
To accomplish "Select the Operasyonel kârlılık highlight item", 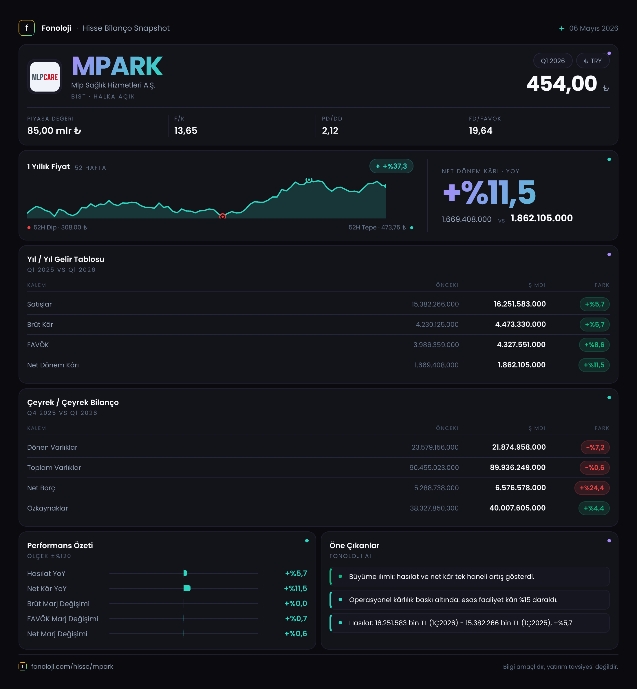I will pos(469,600).
